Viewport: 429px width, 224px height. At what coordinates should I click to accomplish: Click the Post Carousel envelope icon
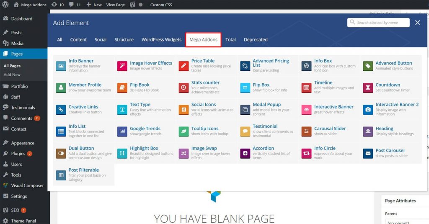pyautogui.click(x=368, y=153)
